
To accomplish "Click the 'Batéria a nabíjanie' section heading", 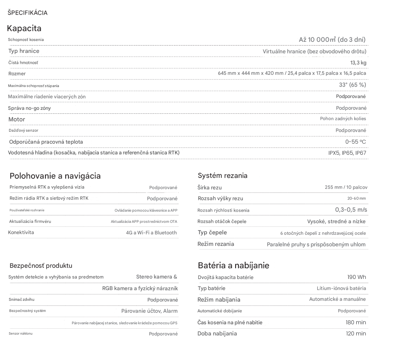I will pyautogui.click(x=233, y=265).
